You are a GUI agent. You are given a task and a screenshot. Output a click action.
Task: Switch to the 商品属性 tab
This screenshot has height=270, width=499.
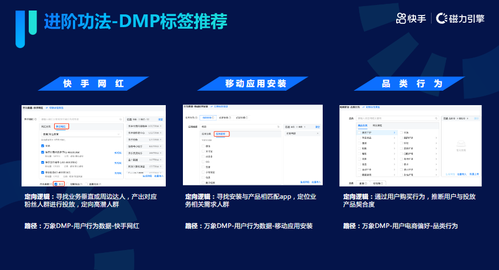377,126
